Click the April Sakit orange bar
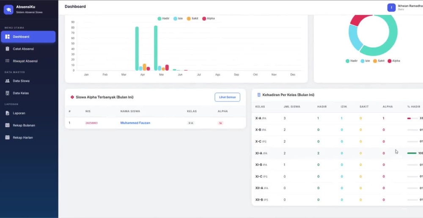Viewport: 423px width, 218px height. 144,67
